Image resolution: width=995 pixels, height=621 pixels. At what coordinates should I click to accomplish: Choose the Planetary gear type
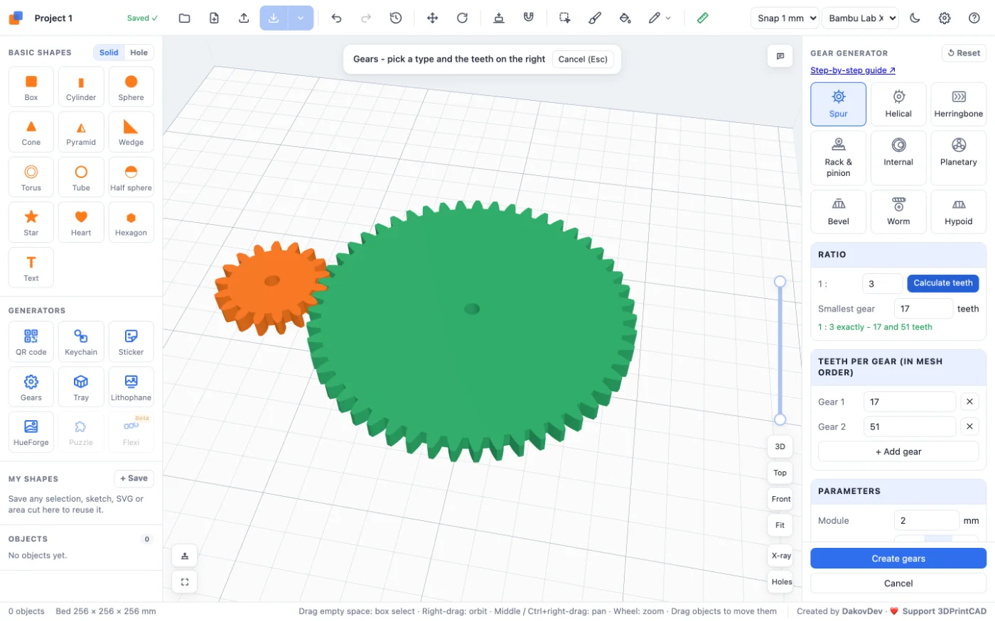(x=959, y=158)
